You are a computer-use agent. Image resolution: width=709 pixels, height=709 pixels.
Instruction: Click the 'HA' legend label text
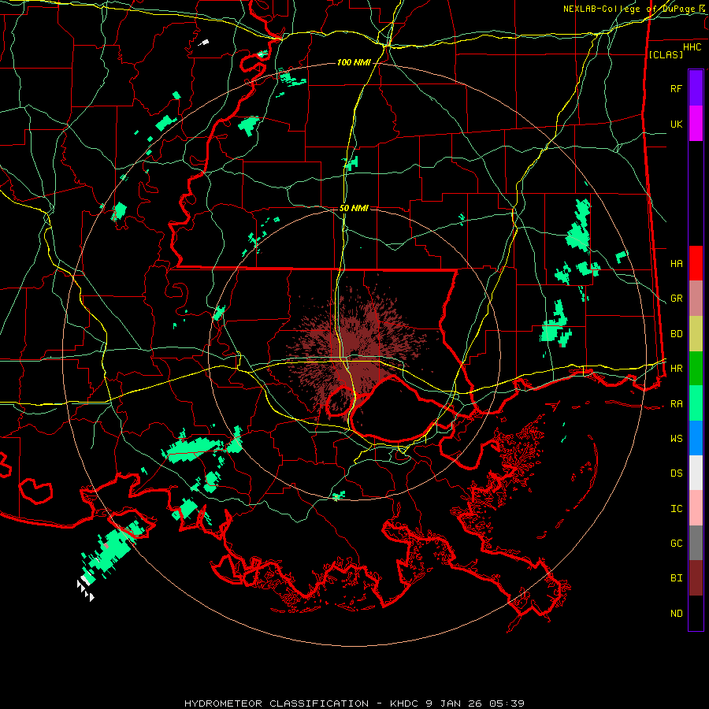coord(676,263)
